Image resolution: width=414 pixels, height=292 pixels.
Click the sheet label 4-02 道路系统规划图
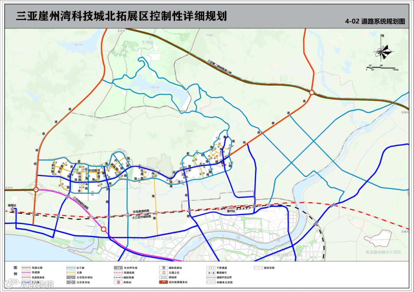(375, 21)
